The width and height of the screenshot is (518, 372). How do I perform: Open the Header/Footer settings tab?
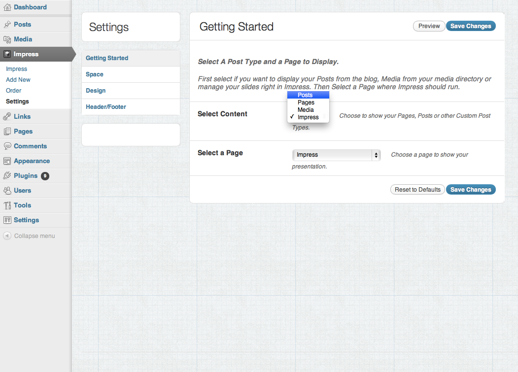click(106, 107)
